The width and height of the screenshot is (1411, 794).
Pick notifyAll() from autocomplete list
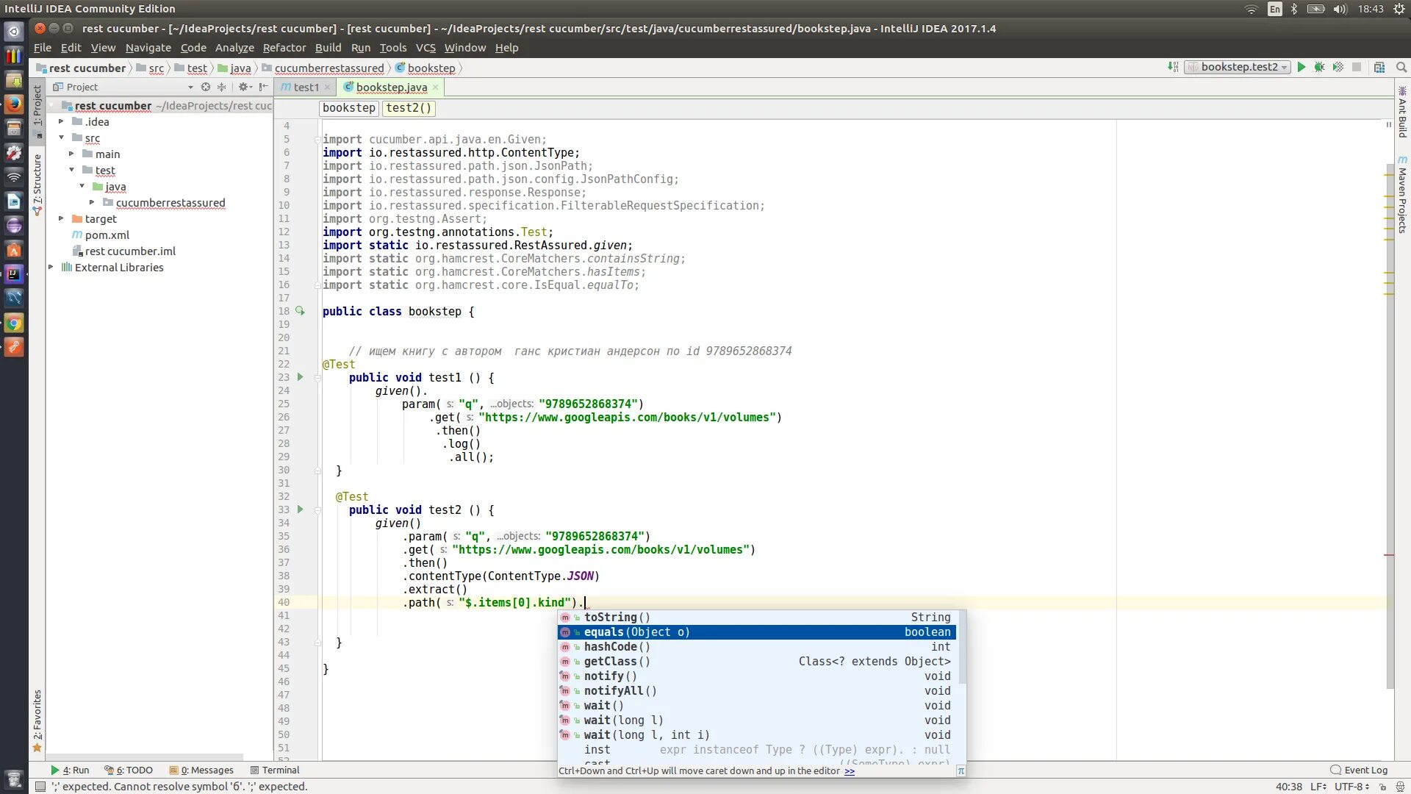click(x=757, y=691)
